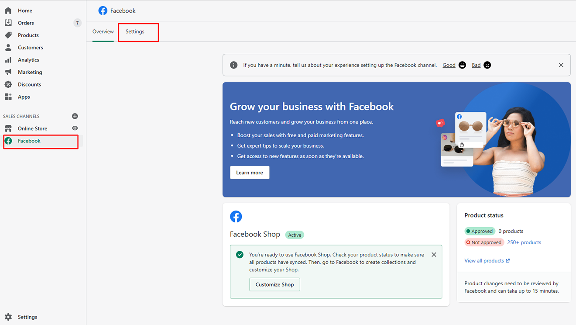Click Facebook logo above Facebook Shop

(x=236, y=216)
